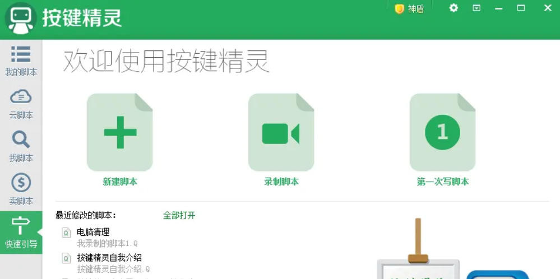Image resolution: width=560 pixels, height=279 pixels.
Task: Open the numbered '1' first-script tutorial icon
Action: pyautogui.click(x=442, y=132)
